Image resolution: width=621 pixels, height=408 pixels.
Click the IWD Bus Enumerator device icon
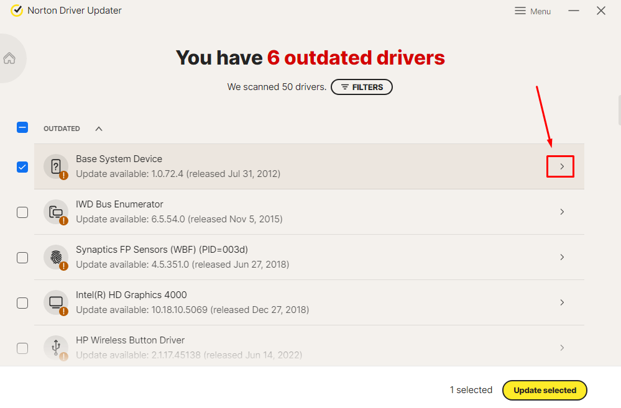(x=56, y=212)
